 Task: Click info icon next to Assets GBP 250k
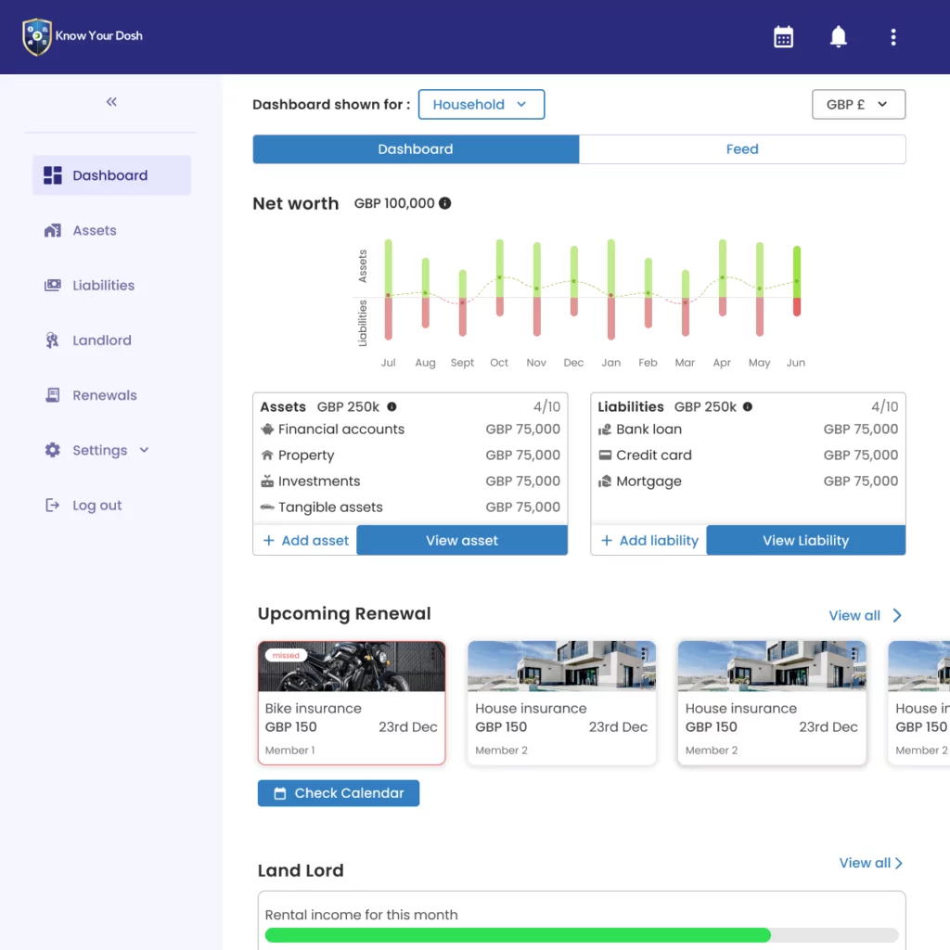coord(392,406)
